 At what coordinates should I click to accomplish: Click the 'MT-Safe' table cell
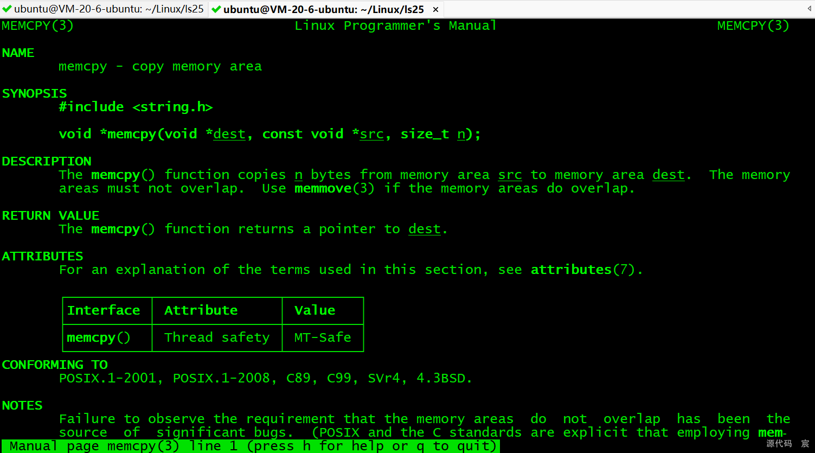(x=323, y=337)
